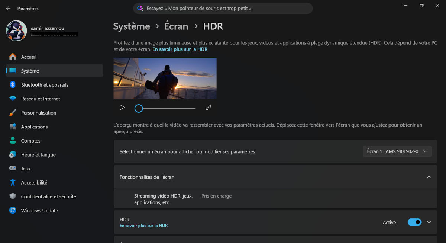Screen dimensions: 446x243
Task: Open the Écran 1 : AMS740LS02-0 dropdown
Action: 397,151
